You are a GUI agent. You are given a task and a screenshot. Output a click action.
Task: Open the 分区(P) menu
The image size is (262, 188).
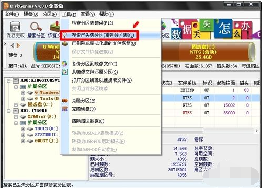(50, 14)
